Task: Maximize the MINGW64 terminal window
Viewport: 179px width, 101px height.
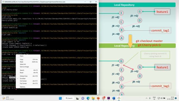Action: point(90,2)
